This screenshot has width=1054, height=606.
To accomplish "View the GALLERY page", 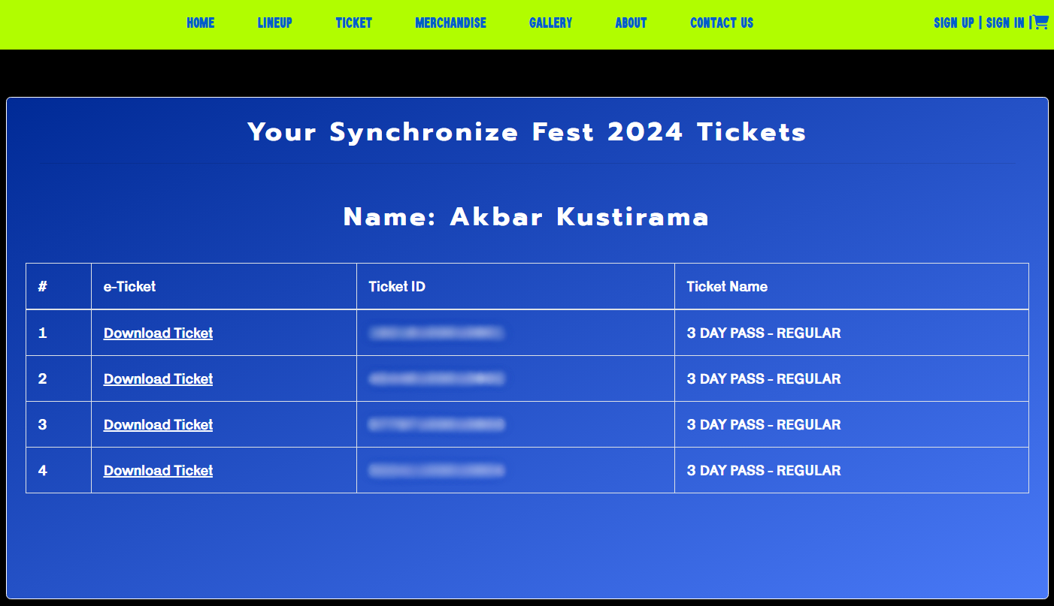I will [x=550, y=23].
